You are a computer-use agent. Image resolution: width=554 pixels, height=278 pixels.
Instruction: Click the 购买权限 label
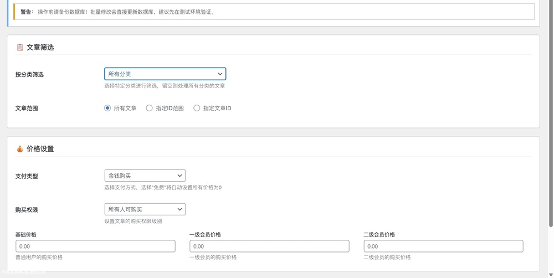tap(27, 210)
